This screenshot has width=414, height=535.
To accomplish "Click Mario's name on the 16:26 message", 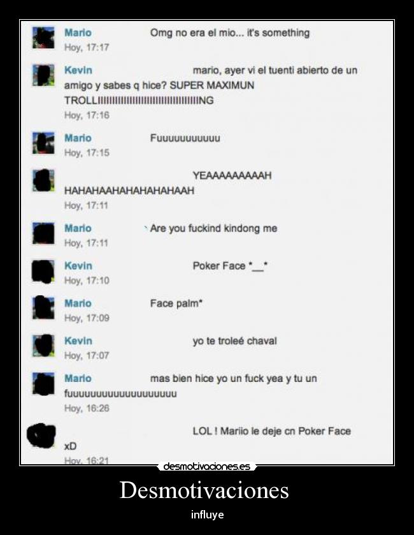I will 78,378.
